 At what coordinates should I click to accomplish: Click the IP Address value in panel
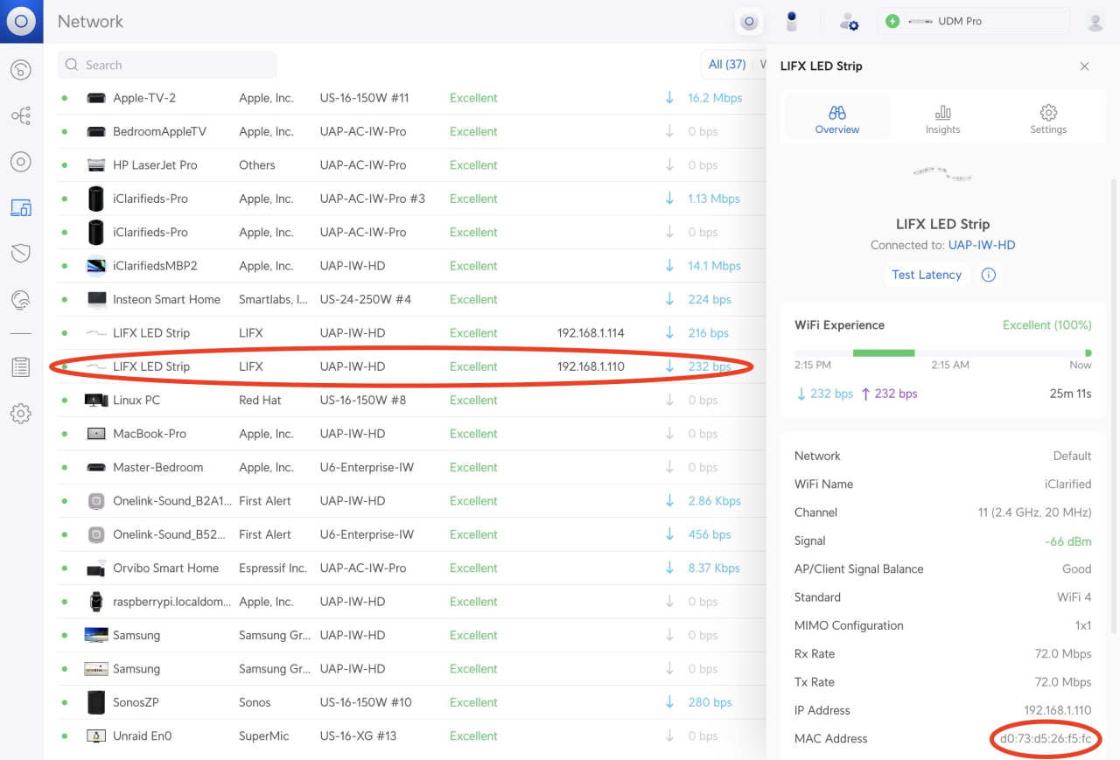(x=1058, y=710)
